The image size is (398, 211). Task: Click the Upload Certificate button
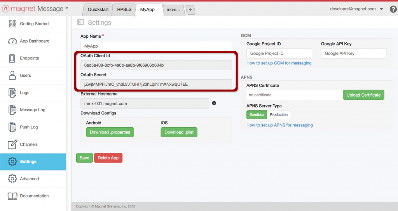coord(363,95)
